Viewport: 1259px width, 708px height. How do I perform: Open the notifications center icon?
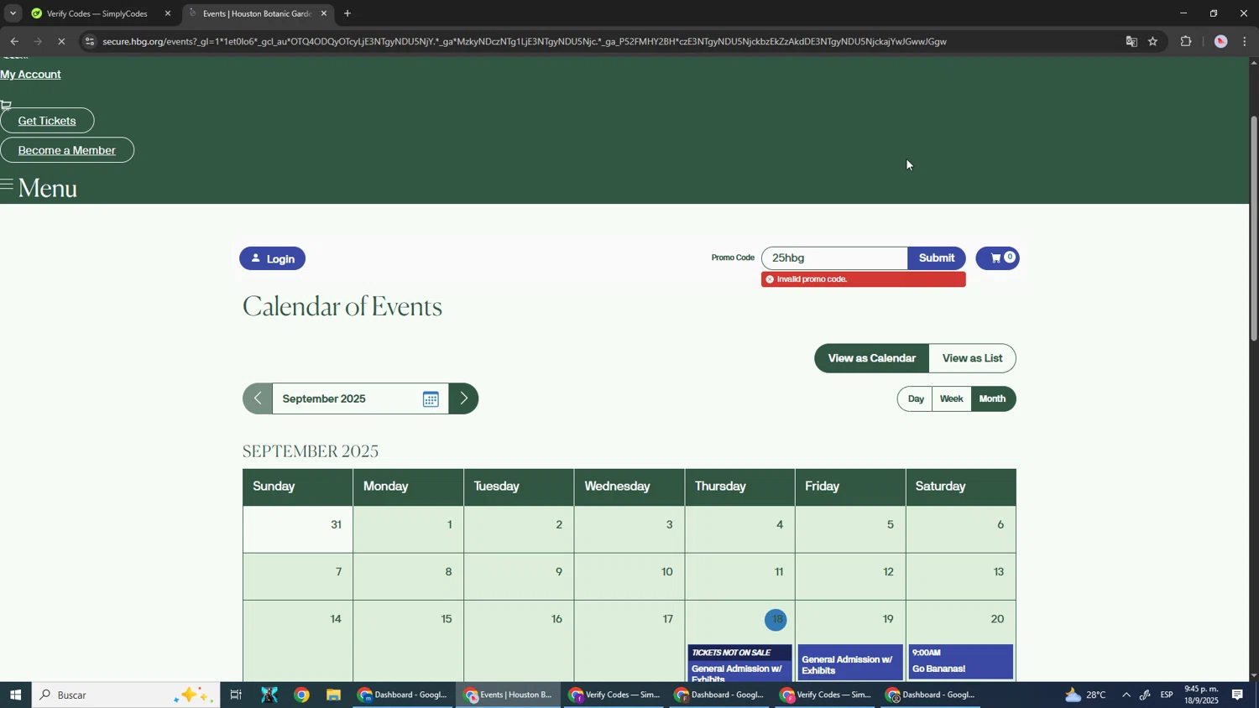(1238, 695)
